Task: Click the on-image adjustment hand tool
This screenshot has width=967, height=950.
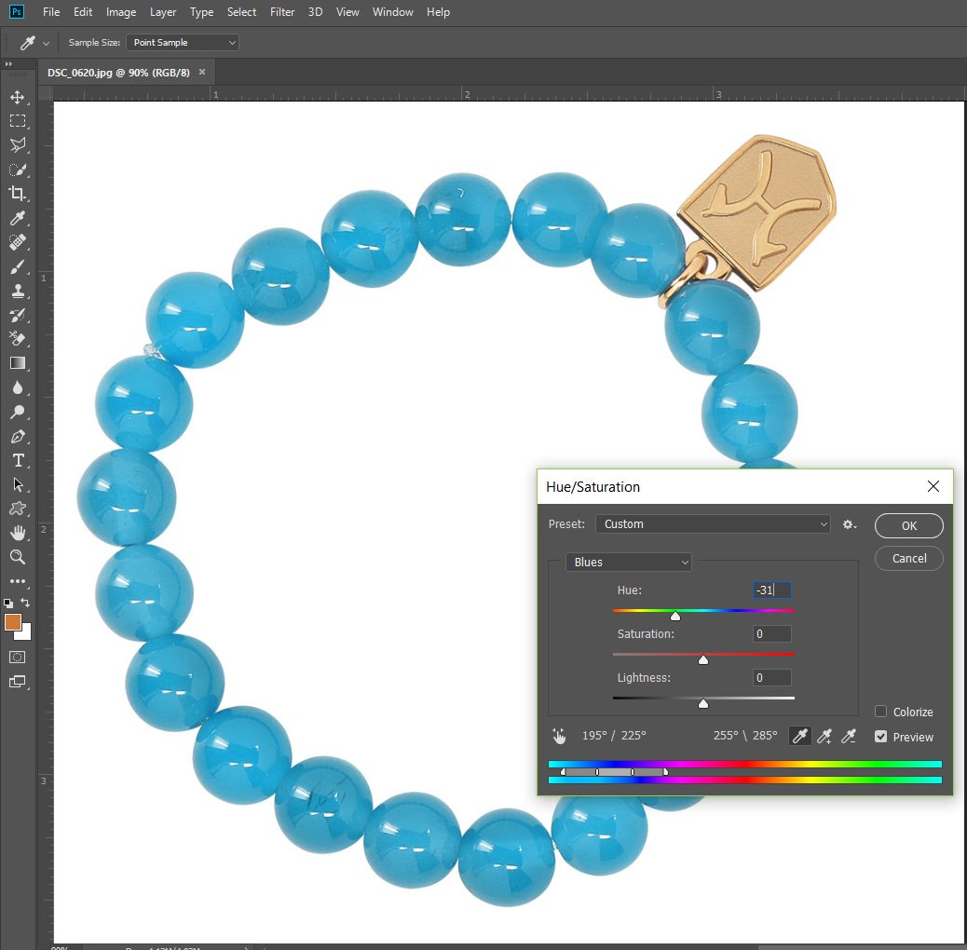Action: [x=559, y=736]
